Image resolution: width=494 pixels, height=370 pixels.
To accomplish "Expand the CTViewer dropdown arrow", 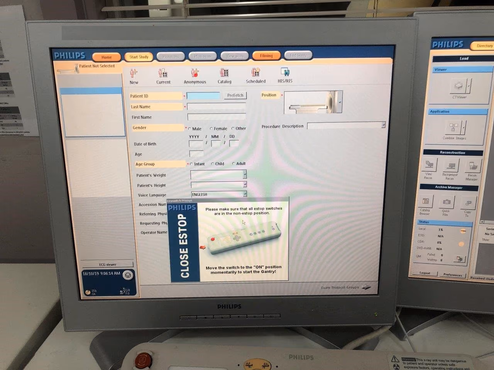I will coord(469,85).
